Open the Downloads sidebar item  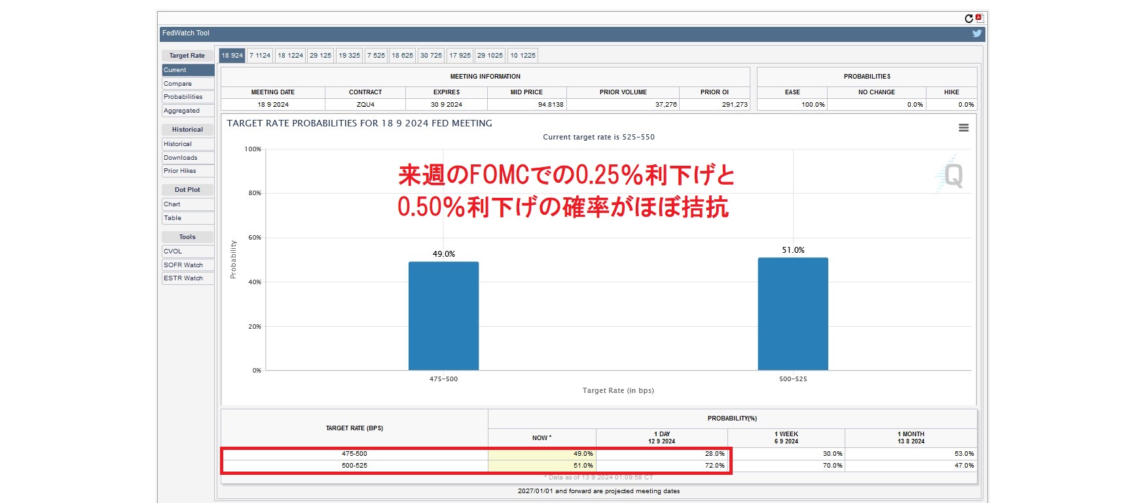tap(188, 158)
